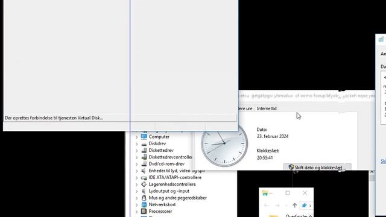Go forward in the small Explorer window
The width and height of the screenshot is (386, 217).
pos(277,205)
